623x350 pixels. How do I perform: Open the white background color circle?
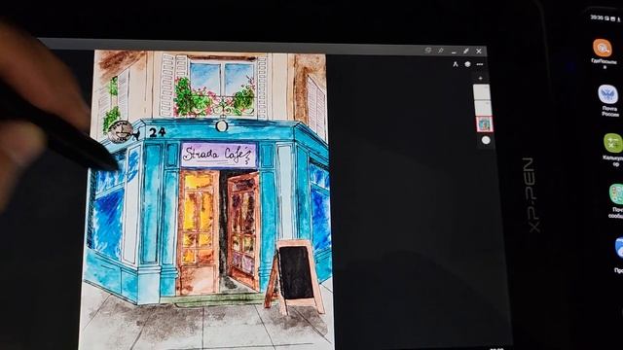[x=486, y=140]
